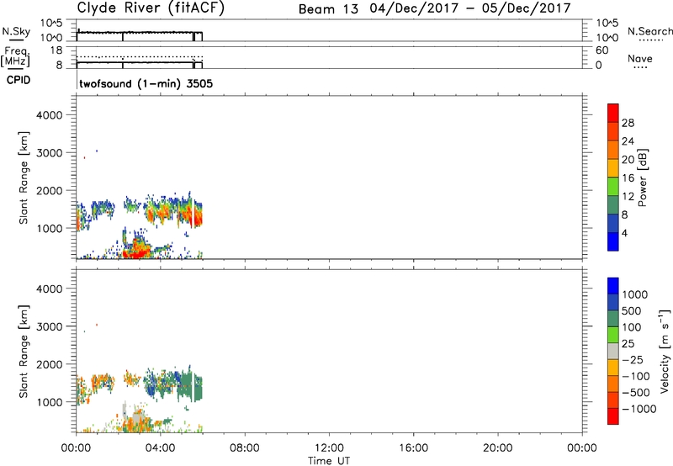Screen dimensions: 673x466
Task: Click the '12:00' time tick label
Action: pyautogui.click(x=329, y=448)
